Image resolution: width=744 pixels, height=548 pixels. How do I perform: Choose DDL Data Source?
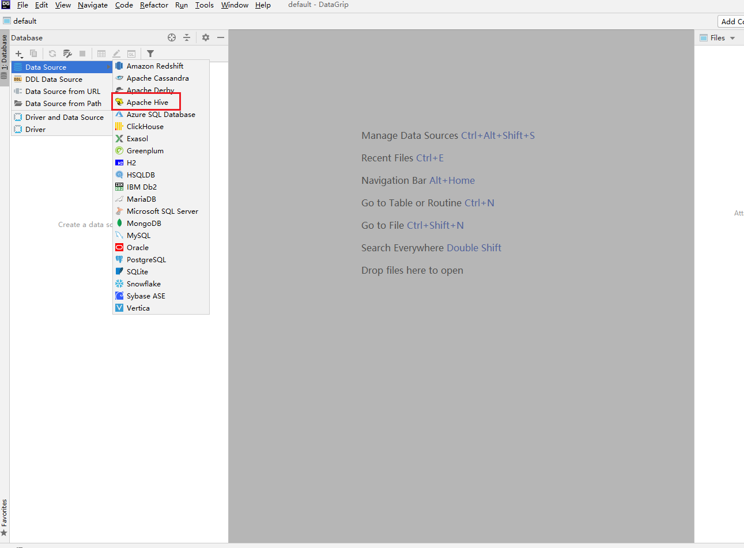click(x=62, y=79)
